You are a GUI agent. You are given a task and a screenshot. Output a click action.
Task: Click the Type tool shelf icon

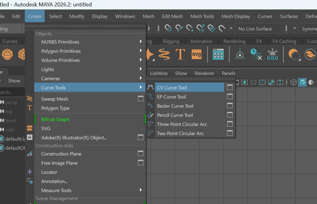[x=180, y=55]
